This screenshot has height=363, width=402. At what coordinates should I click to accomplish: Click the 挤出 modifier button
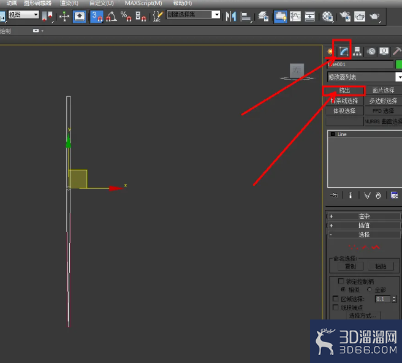pos(344,90)
